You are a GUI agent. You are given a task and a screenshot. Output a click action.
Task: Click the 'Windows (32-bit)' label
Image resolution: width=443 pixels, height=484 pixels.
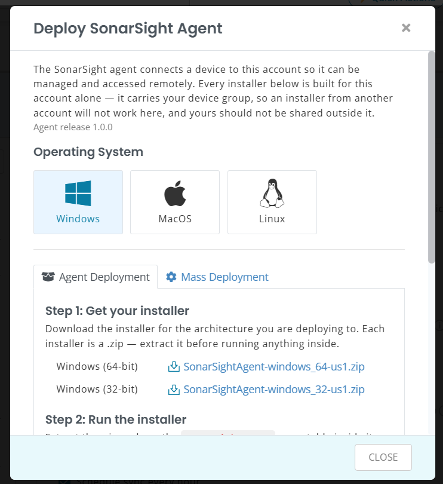click(97, 389)
